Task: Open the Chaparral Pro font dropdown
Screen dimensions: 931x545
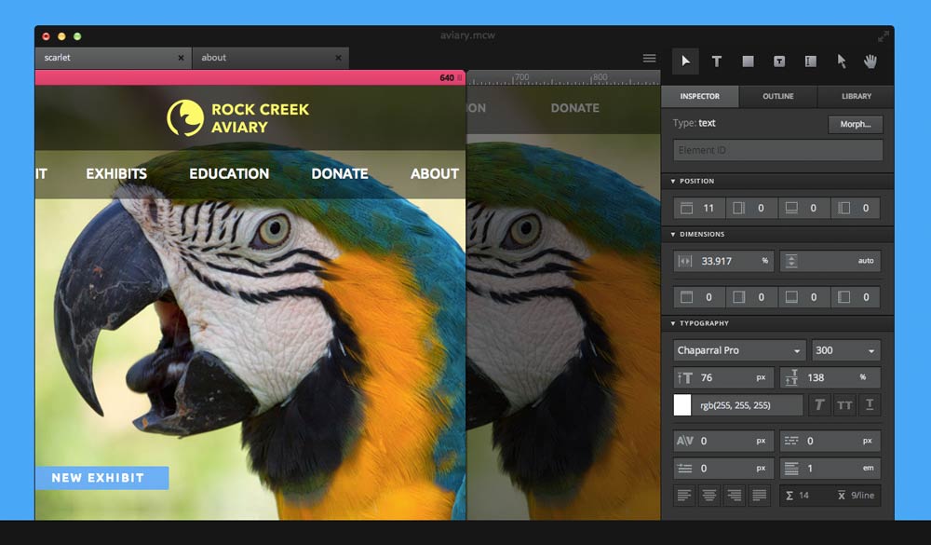Action: pos(740,351)
